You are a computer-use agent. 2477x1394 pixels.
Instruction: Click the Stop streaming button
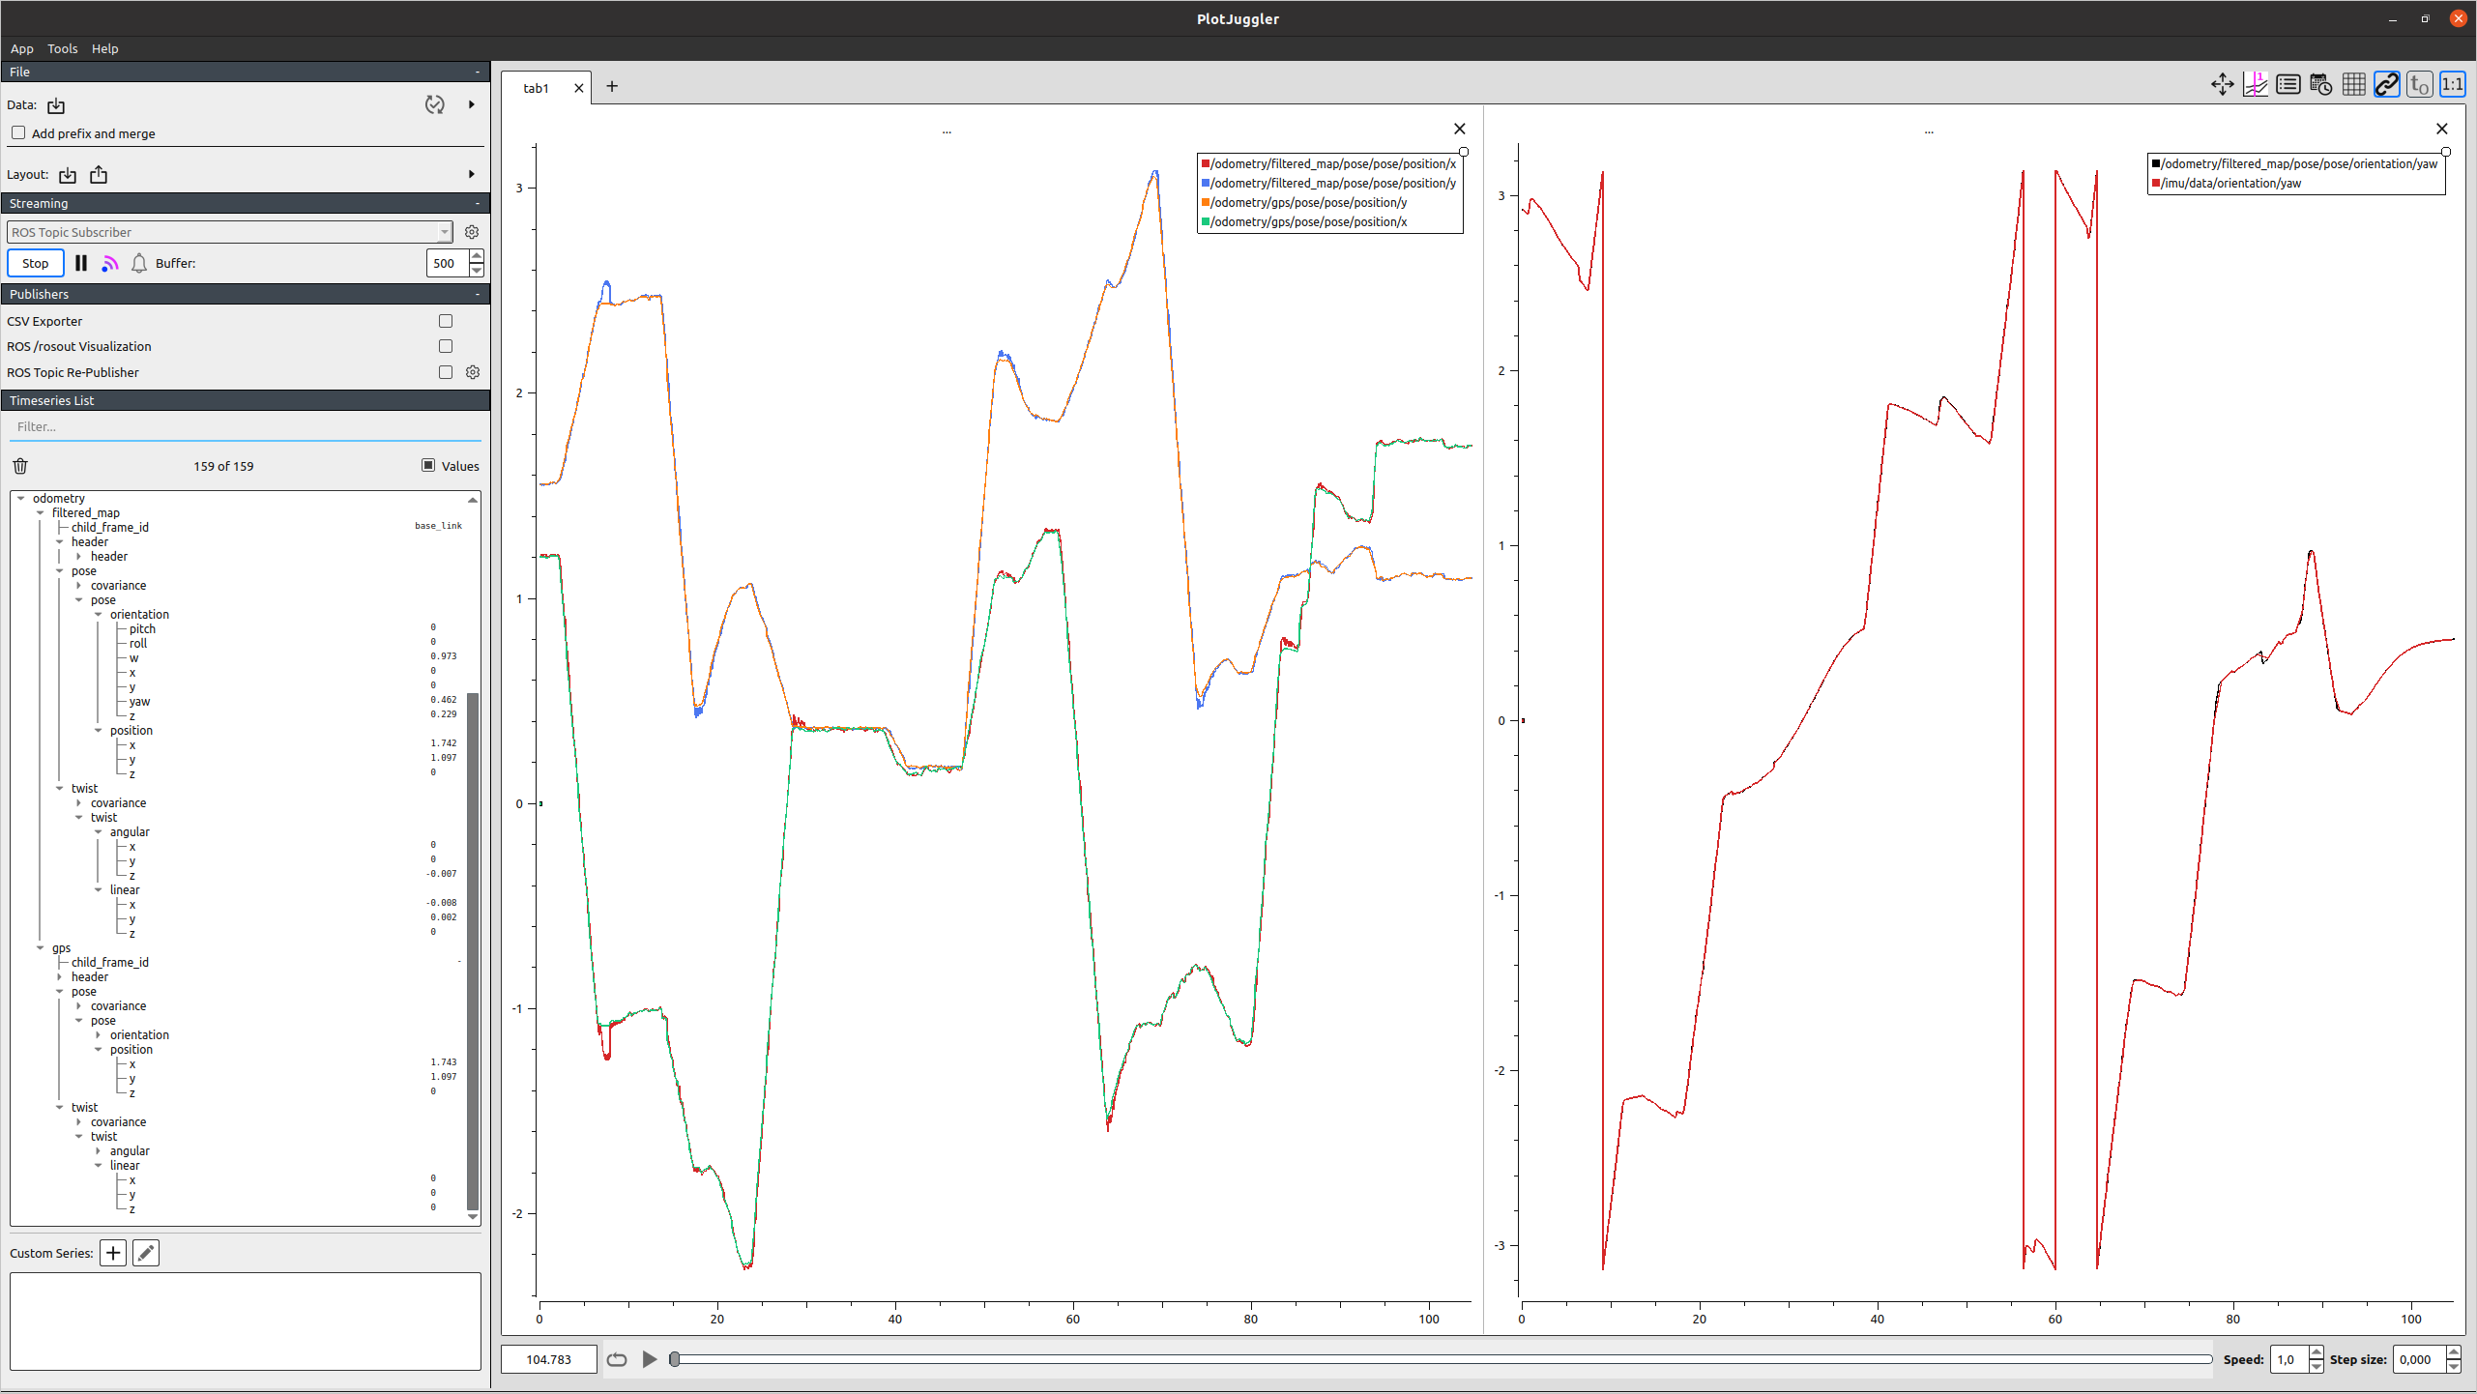[36, 262]
